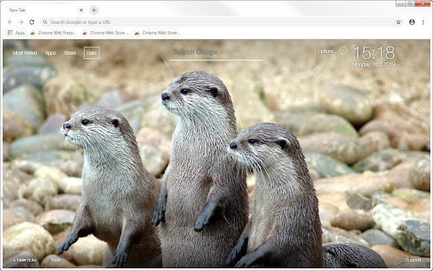Viewport: 433px width, 271px height.
Task: Focus the Search Google field on the page
Action: (x=216, y=53)
